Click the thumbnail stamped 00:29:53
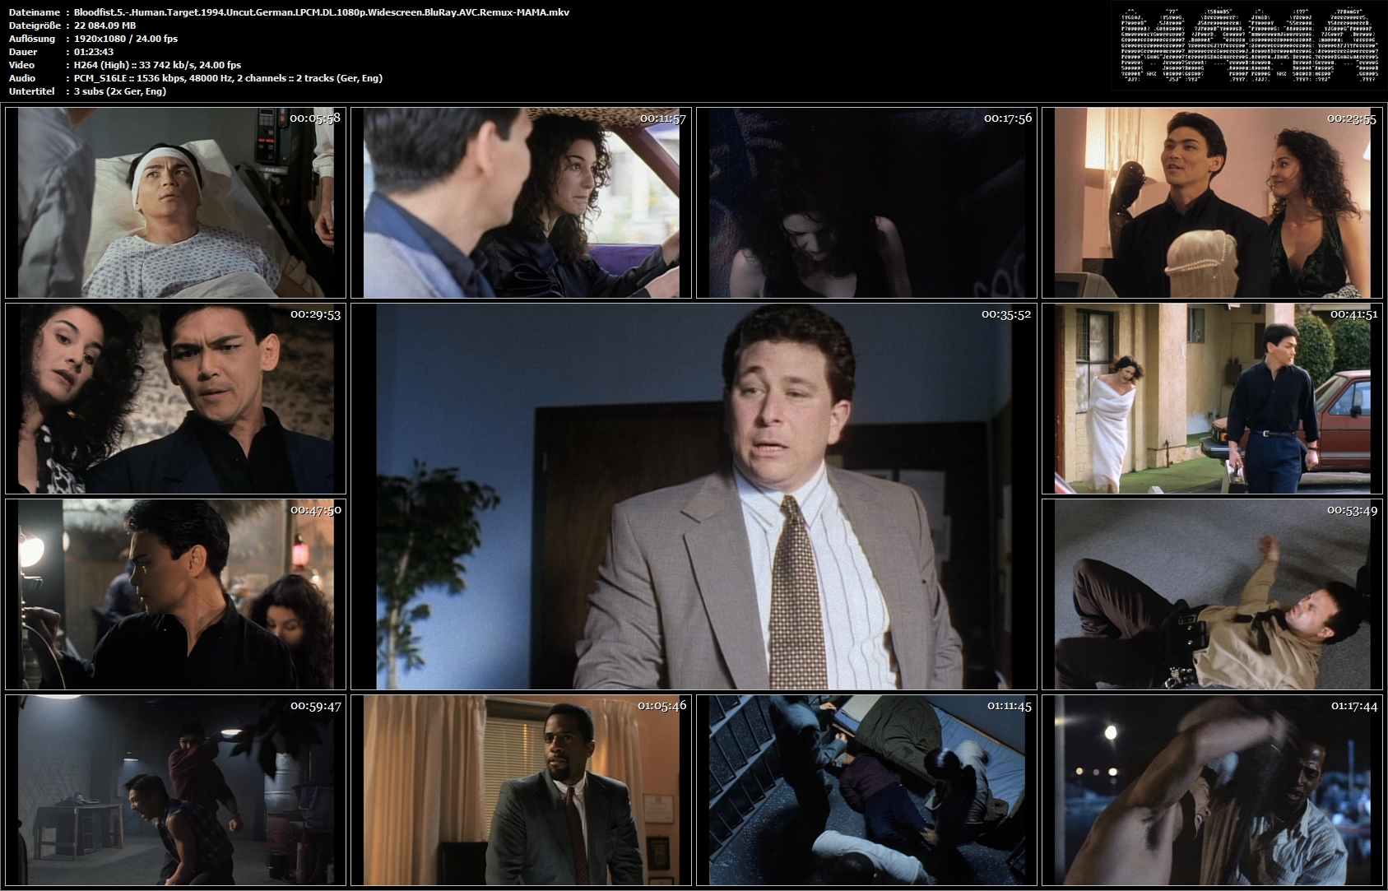The width and height of the screenshot is (1388, 891). click(175, 398)
